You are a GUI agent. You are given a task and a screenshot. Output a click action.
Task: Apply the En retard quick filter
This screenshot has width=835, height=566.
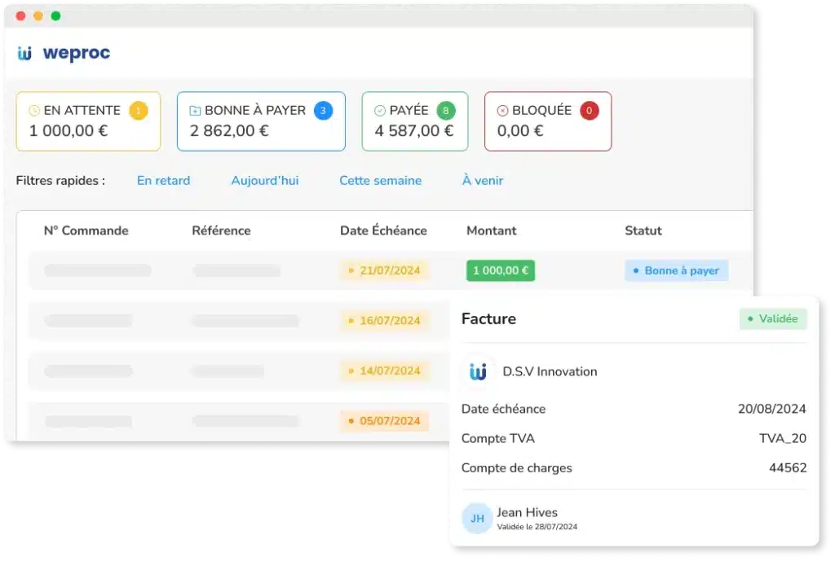click(163, 181)
